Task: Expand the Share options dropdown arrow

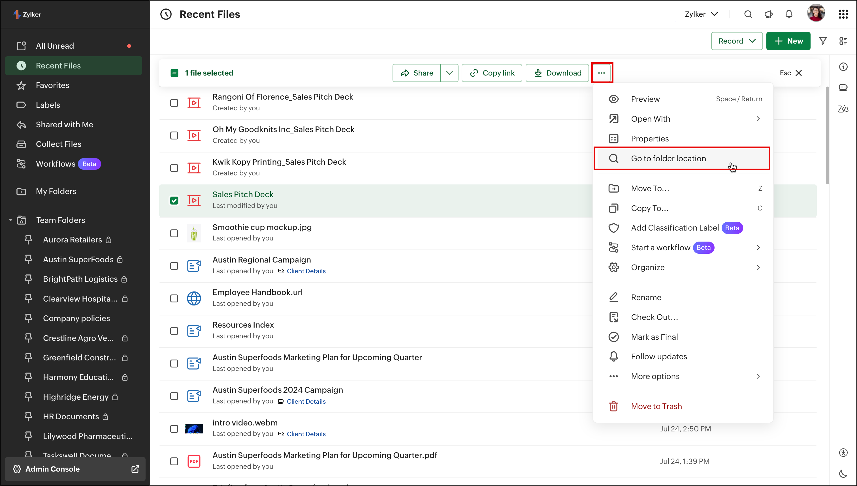Action: (x=449, y=73)
